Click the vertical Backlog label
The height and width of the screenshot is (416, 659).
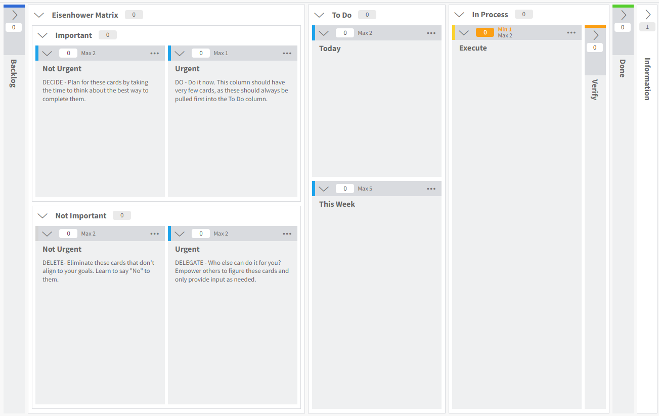(x=14, y=73)
